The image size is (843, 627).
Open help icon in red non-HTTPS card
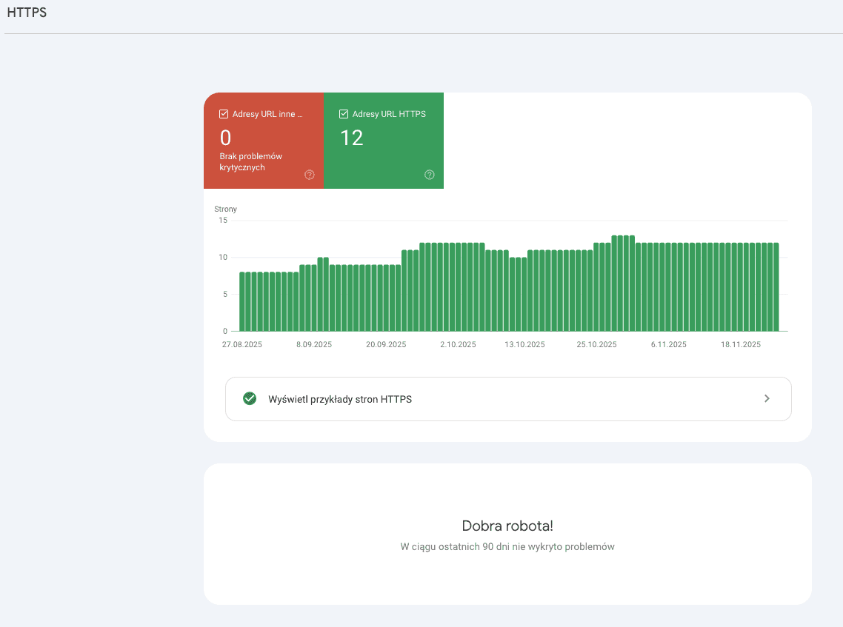(309, 175)
